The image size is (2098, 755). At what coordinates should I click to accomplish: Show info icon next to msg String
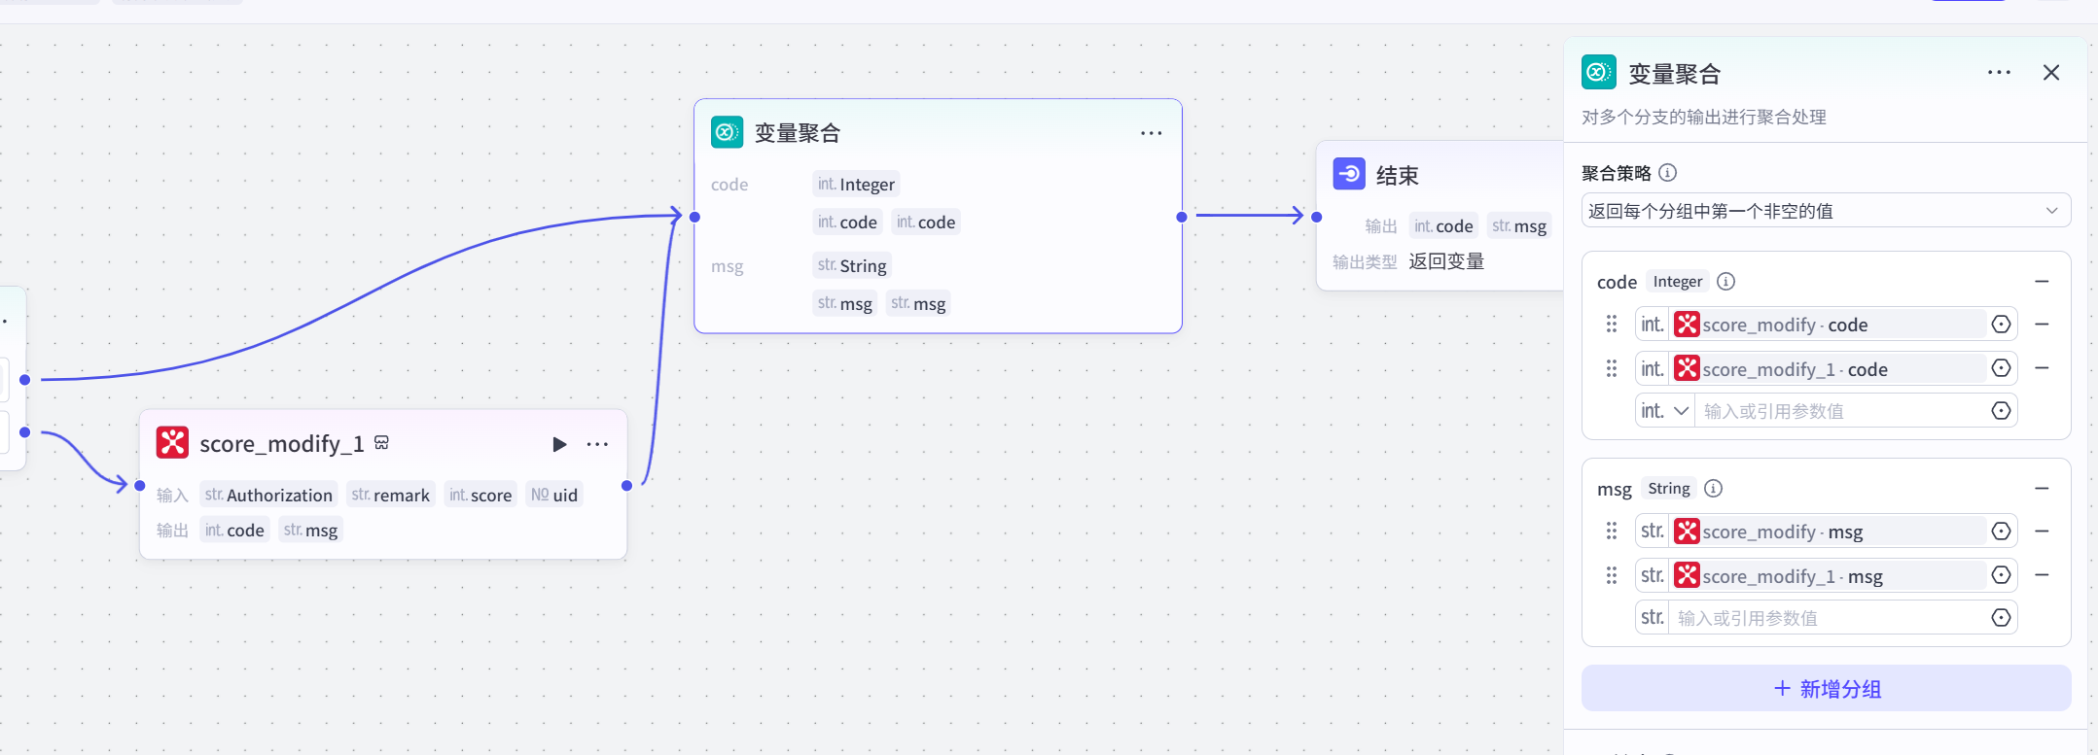1714,489
